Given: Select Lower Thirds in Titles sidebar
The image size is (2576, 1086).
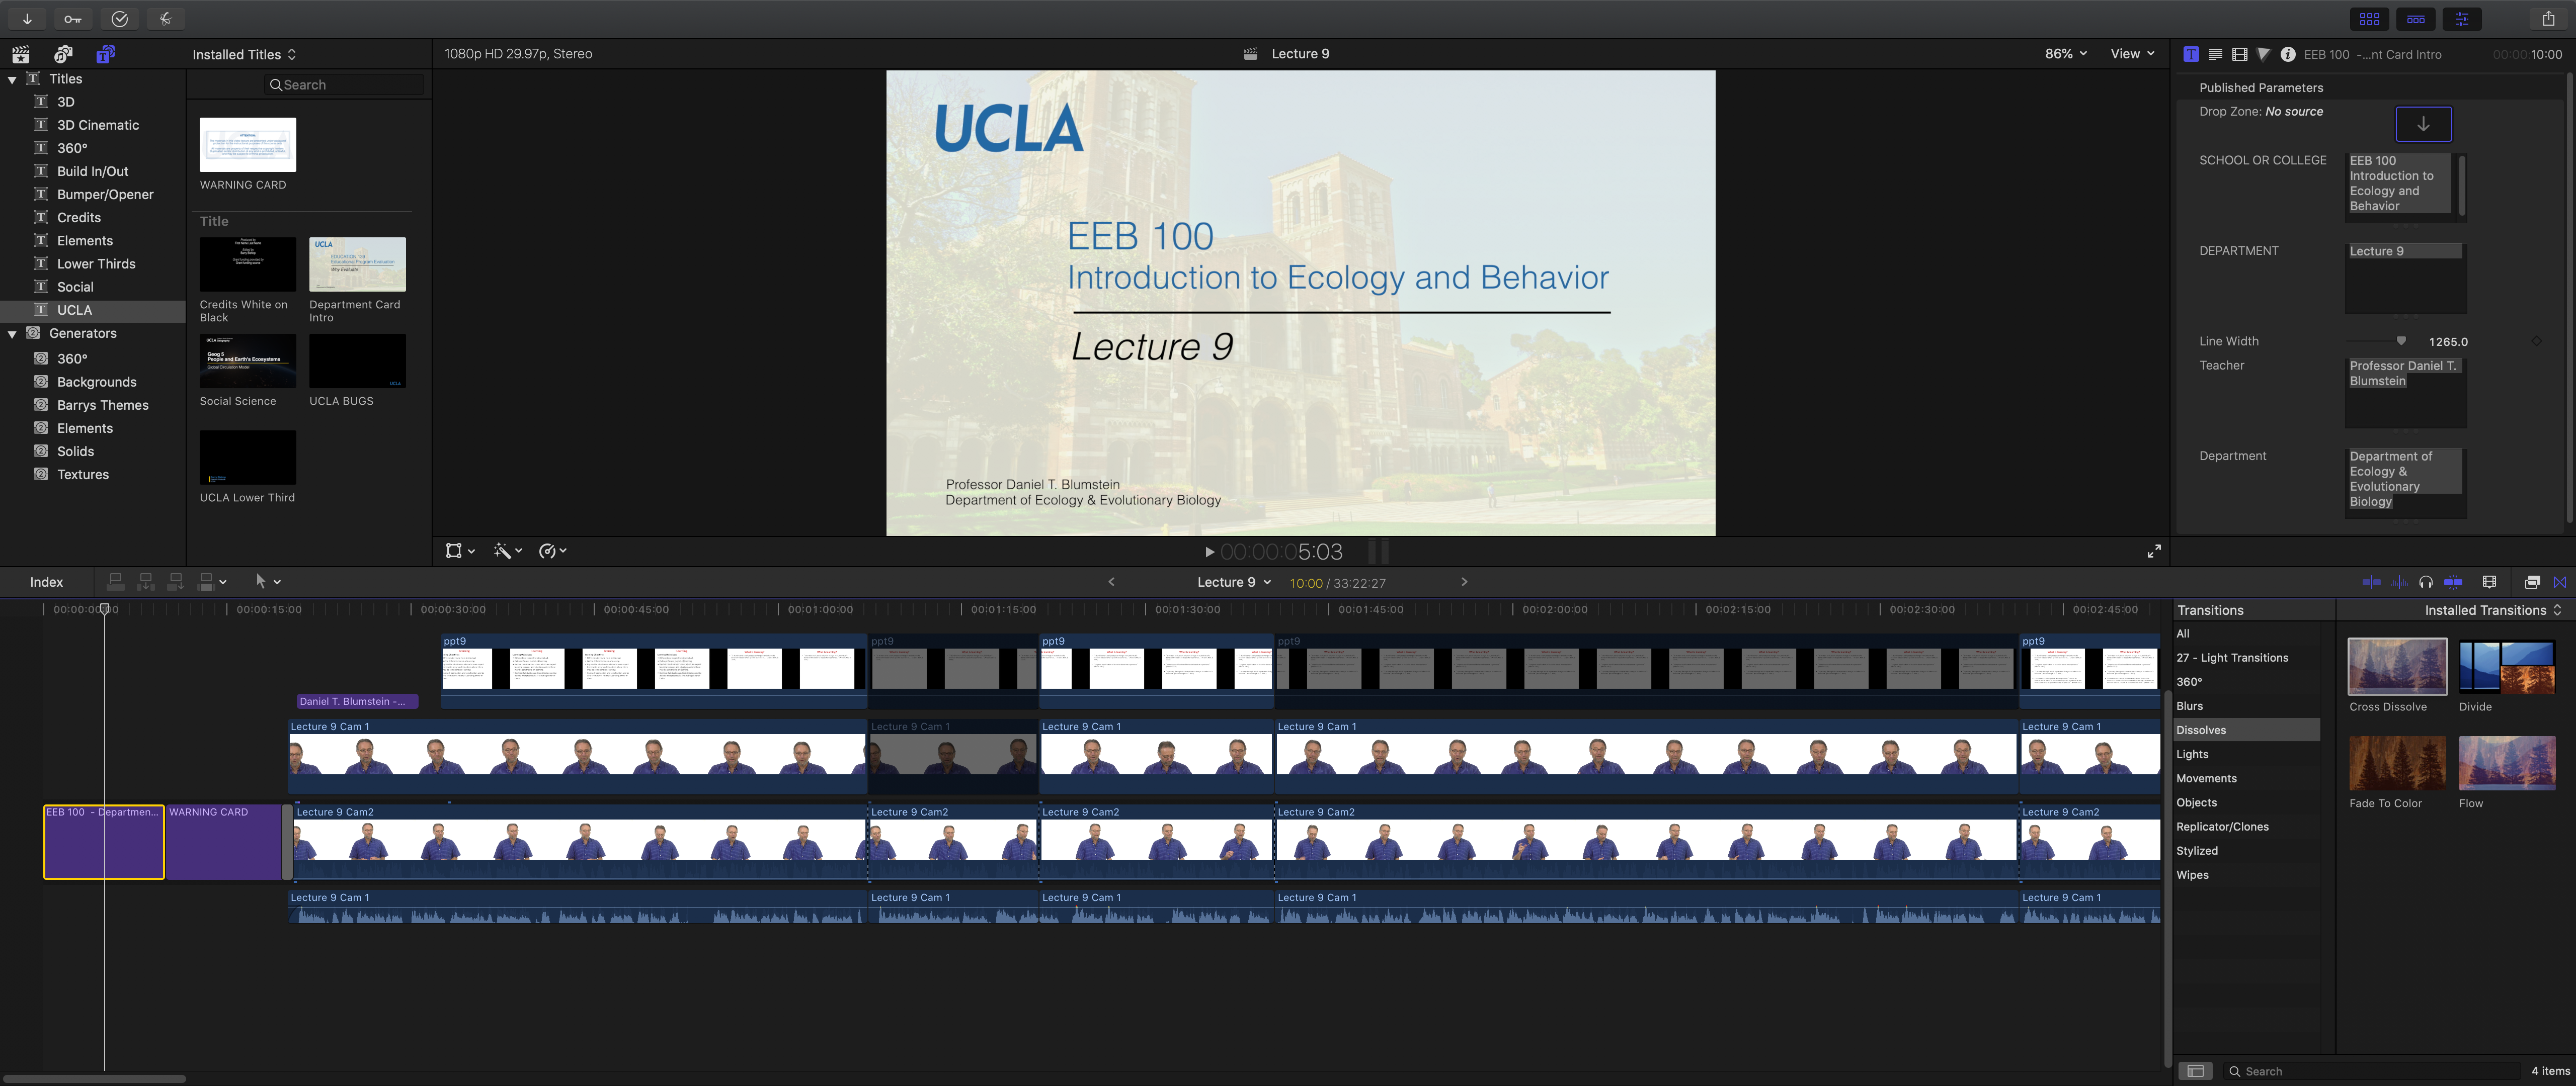Looking at the screenshot, I should [96, 264].
